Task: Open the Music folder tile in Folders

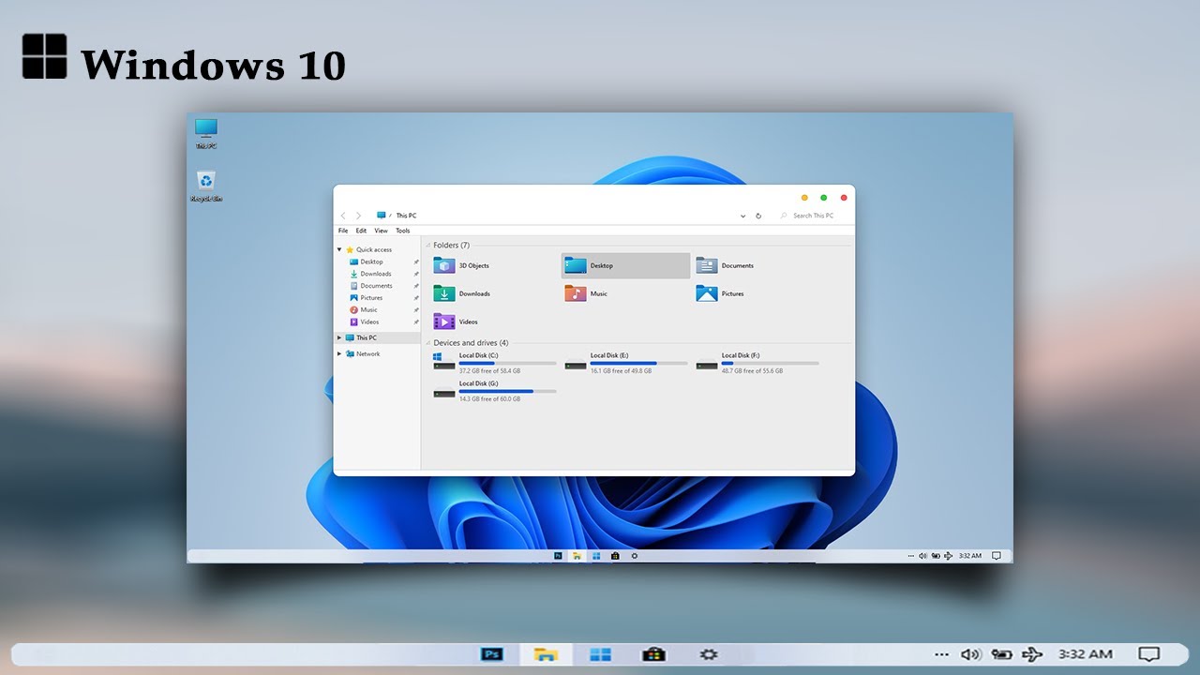Action: (586, 293)
